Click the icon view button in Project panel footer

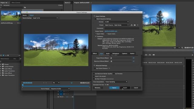point(3,55)
